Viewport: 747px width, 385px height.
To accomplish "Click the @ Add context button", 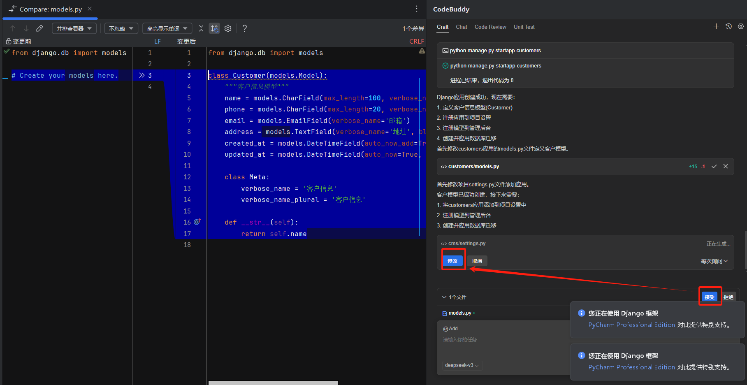I will pos(450,329).
